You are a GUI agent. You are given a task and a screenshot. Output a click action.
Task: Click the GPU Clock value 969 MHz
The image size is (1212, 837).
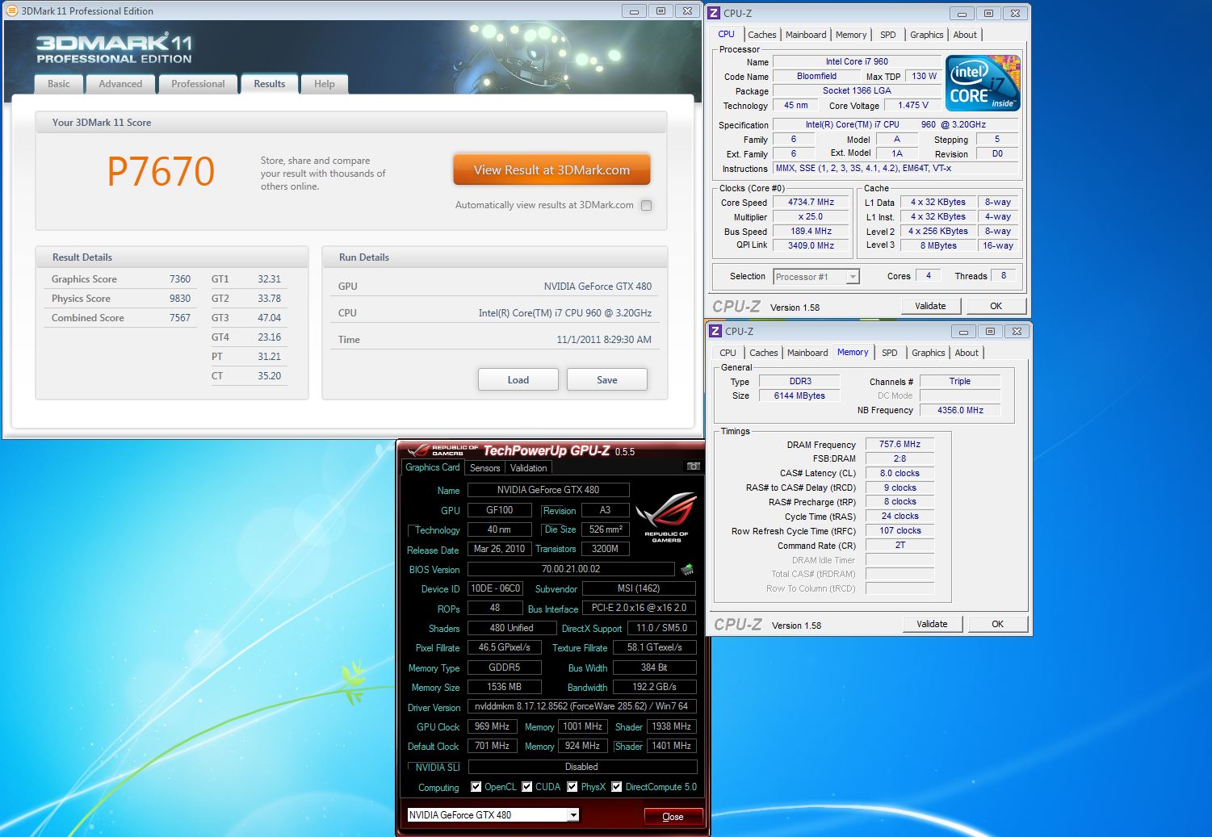point(492,726)
